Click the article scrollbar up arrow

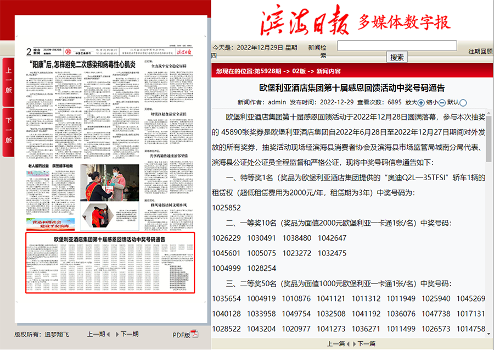489,113
